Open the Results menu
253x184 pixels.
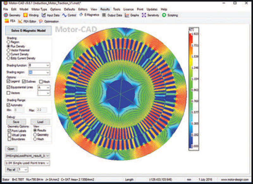(105, 9)
